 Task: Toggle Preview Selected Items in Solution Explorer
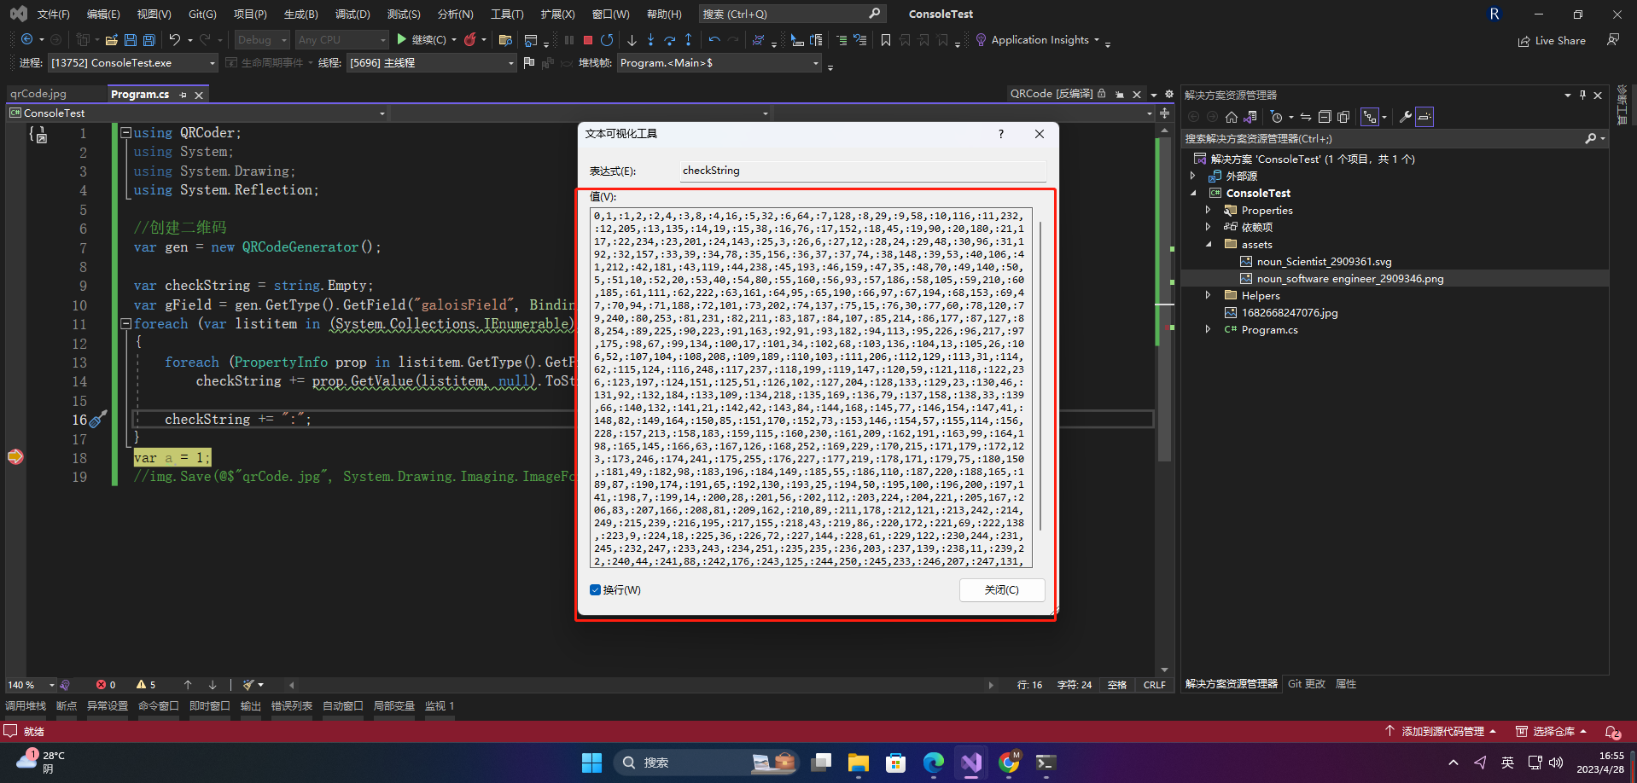click(1424, 117)
